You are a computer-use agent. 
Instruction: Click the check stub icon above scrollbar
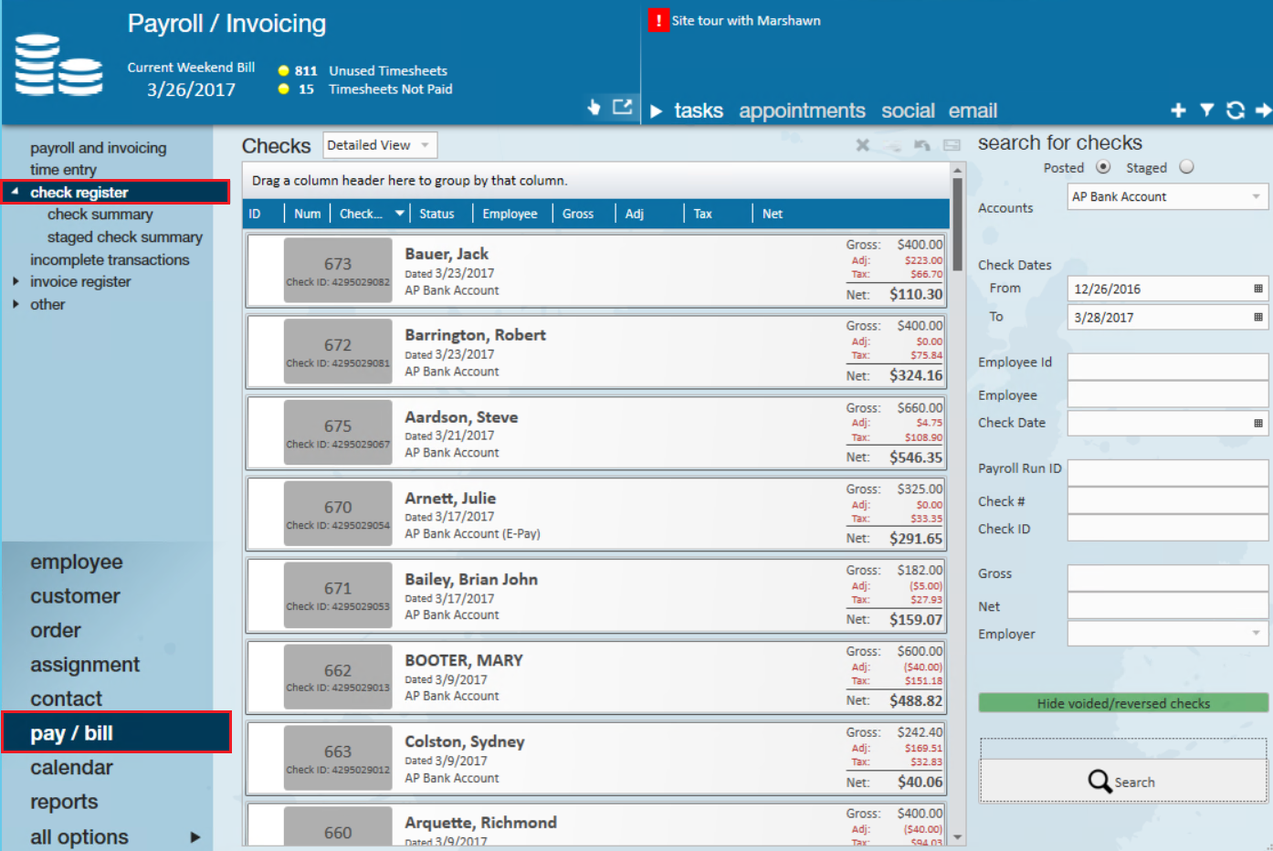952,145
